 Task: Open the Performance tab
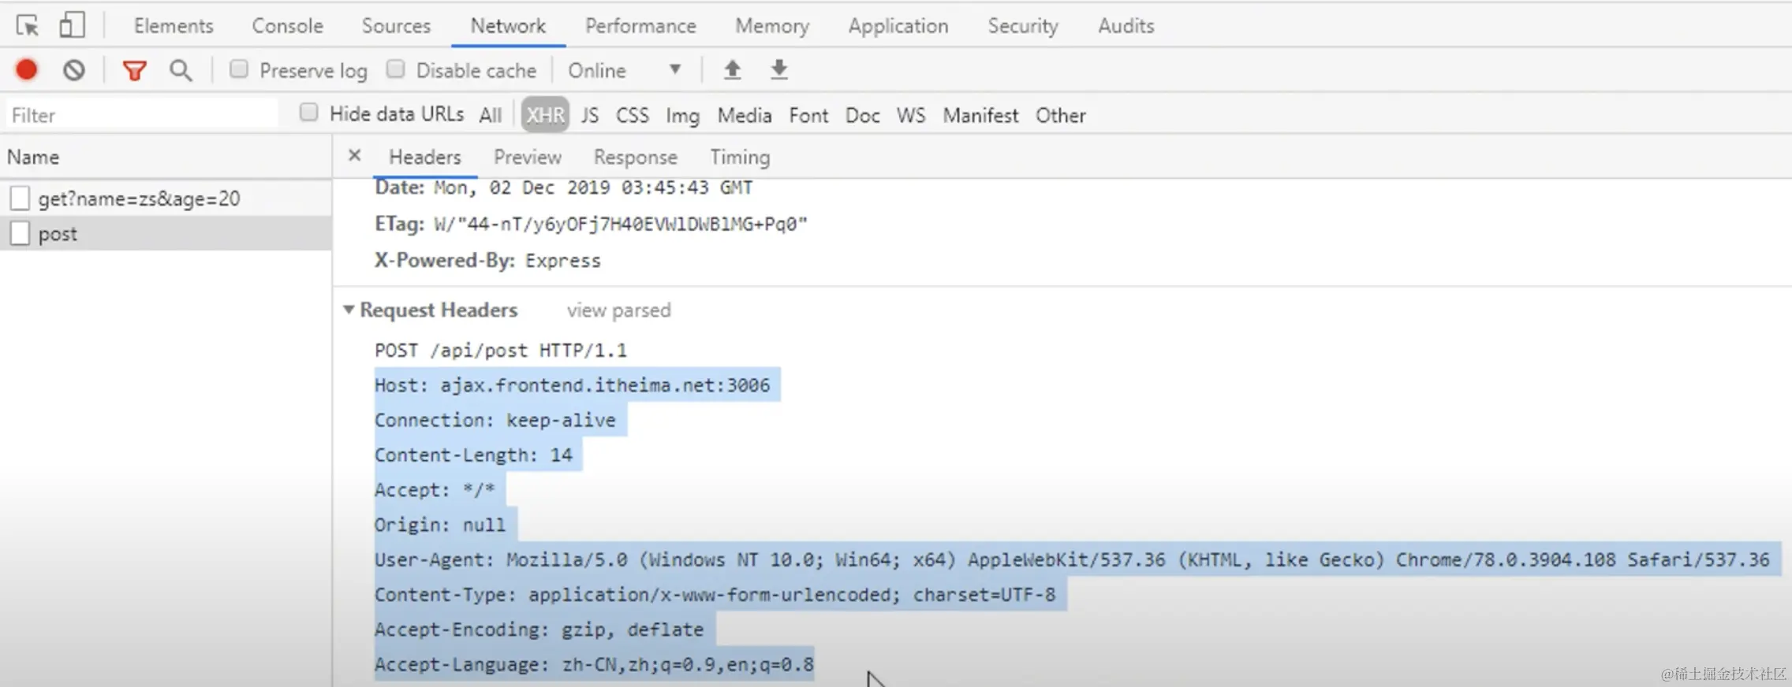[x=640, y=26]
